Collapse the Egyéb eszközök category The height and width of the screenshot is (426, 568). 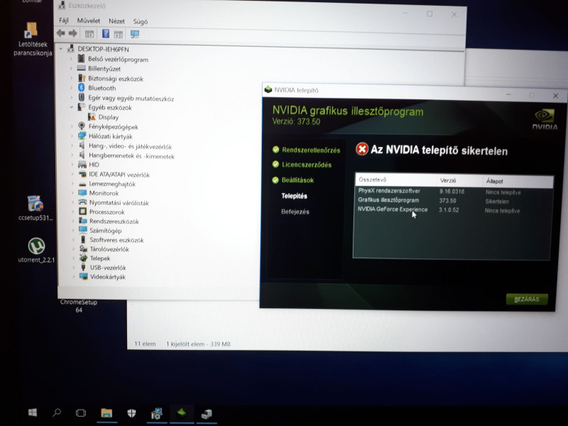[72, 107]
